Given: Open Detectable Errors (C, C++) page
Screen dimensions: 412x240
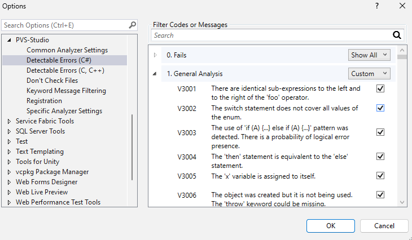Looking at the screenshot, I should pos(65,70).
